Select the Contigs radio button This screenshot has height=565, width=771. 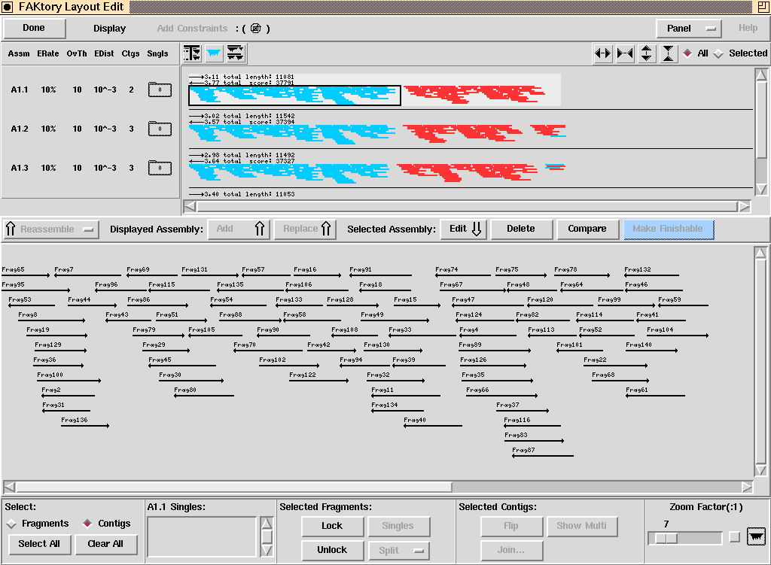pyautogui.click(x=87, y=524)
